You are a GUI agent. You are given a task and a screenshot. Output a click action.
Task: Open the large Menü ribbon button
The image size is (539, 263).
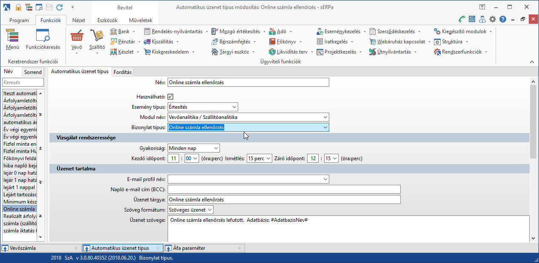coord(12,40)
